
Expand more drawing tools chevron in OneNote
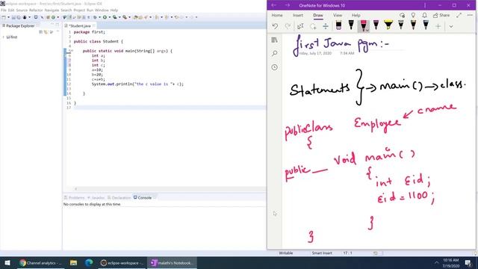point(451,27)
